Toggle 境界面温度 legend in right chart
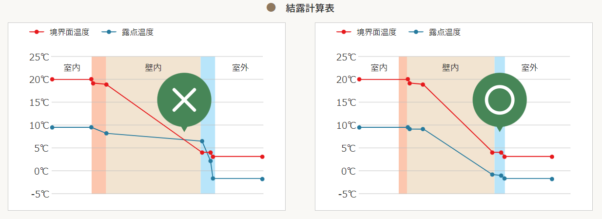 click(x=366, y=32)
